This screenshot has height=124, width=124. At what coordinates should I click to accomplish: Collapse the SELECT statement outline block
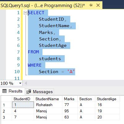pos(25,13)
